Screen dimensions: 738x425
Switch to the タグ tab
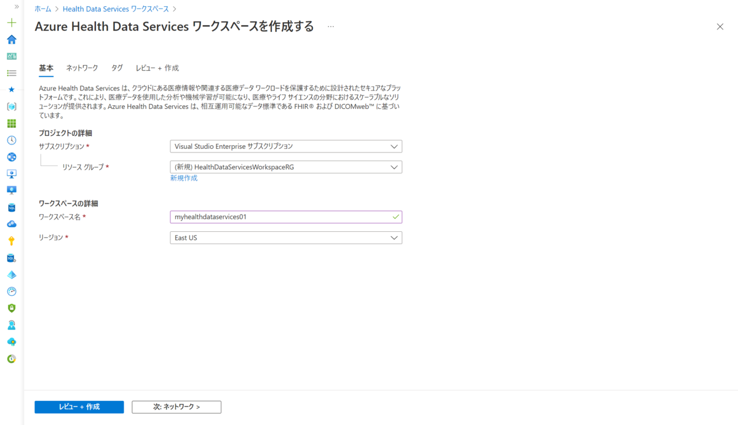[117, 68]
